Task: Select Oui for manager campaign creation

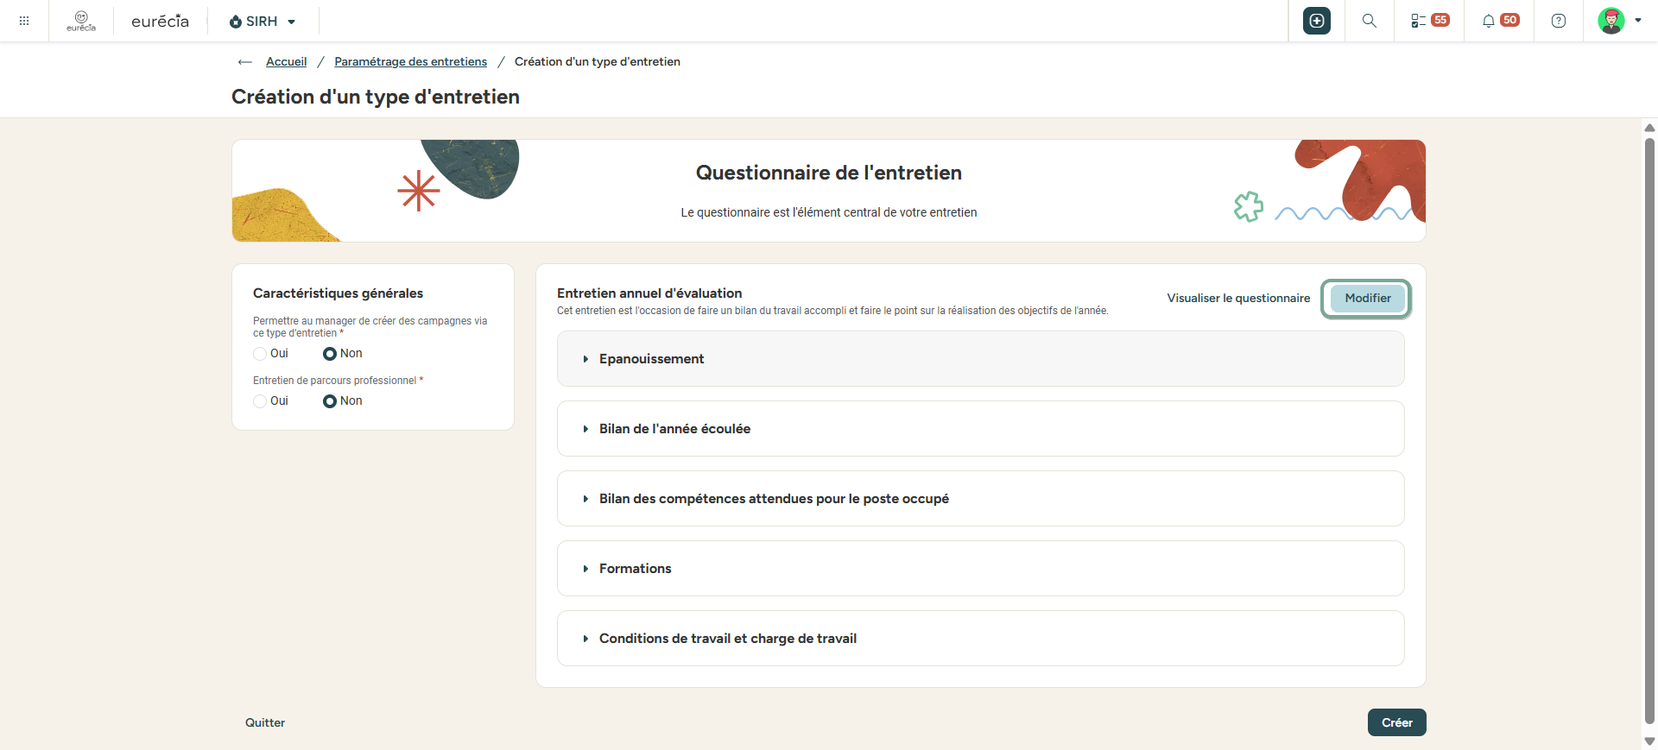Action: coord(260,354)
